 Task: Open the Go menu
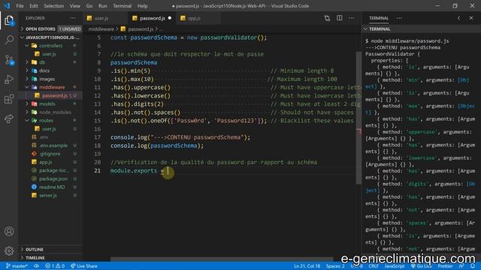click(89, 6)
